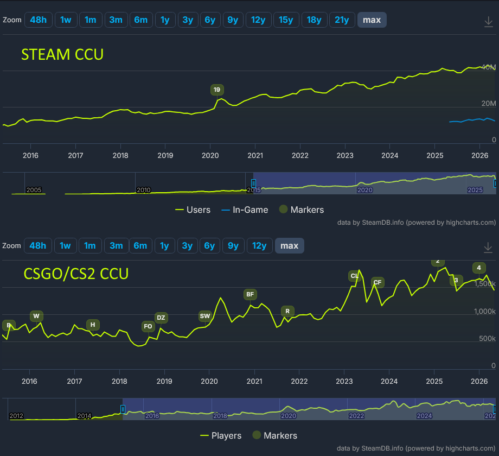Click the 4 marker on CSGO chart
The image size is (499, 456).
coord(479,268)
